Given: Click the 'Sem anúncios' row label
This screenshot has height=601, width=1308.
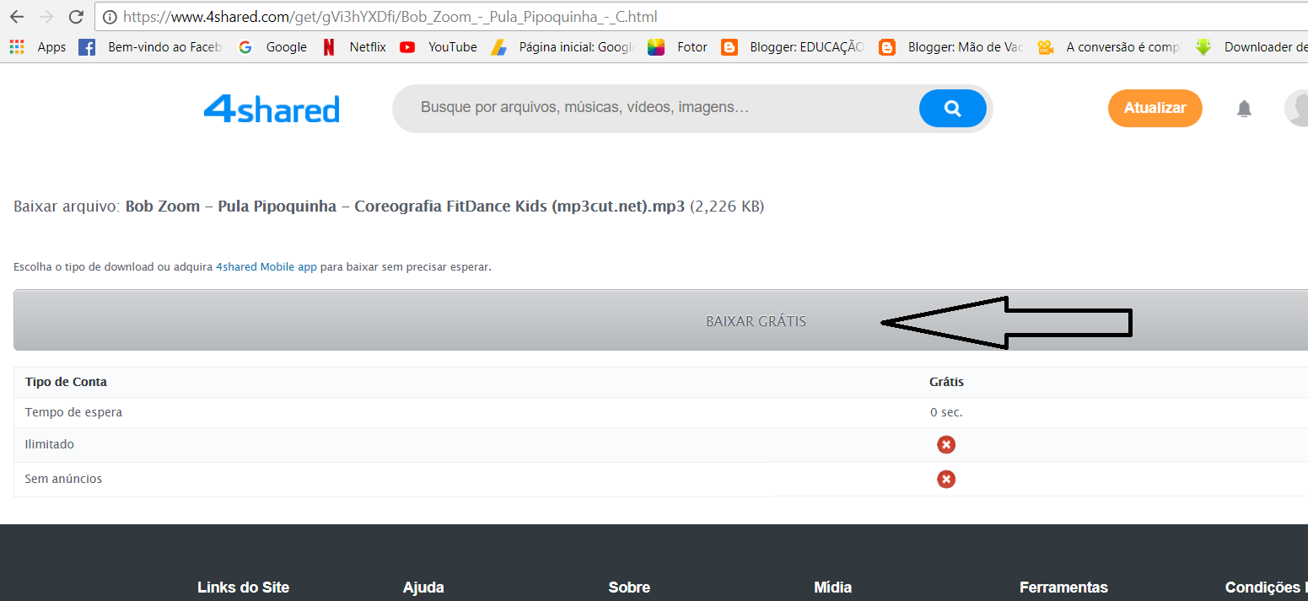Looking at the screenshot, I should (63, 479).
